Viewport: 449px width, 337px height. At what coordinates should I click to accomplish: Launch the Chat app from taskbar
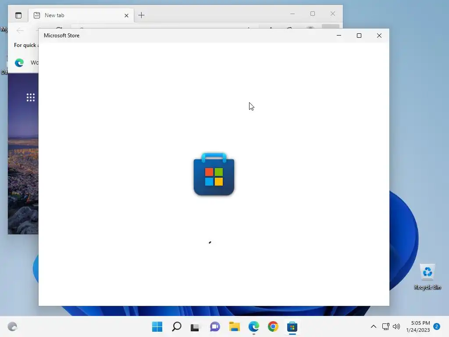click(215, 326)
